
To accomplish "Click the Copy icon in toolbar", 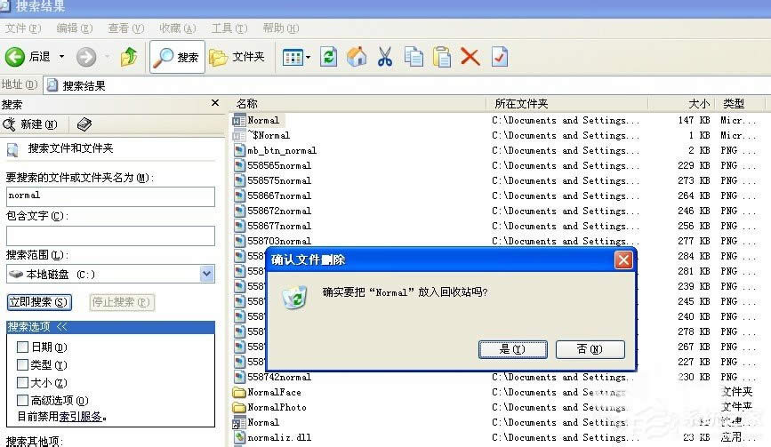I will (414, 57).
